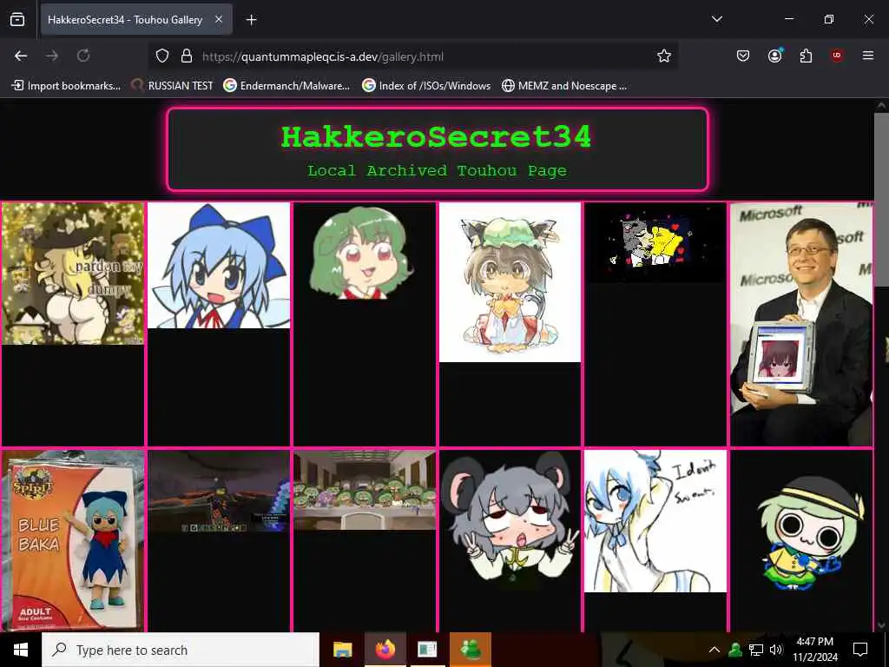Open the Pocket save button
This screenshot has height=667, width=889.
(x=743, y=56)
